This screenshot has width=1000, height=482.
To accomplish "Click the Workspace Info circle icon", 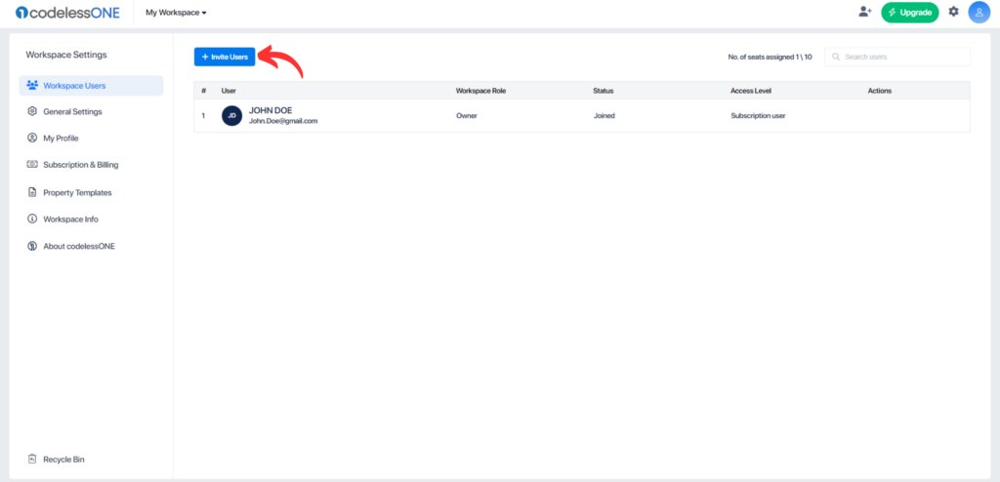I will click(x=32, y=219).
